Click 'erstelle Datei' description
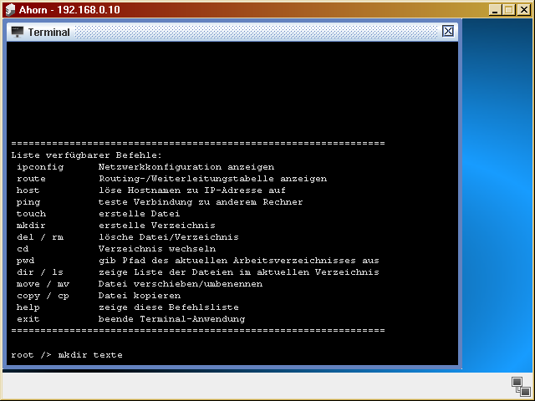The image size is (535, 401). [x=140, y=214]
